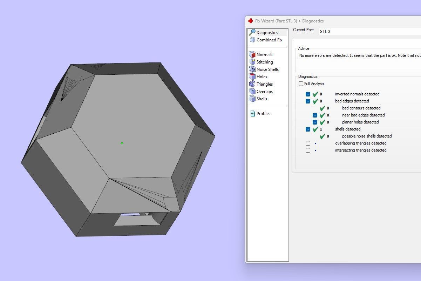Uncheck bad edges detected checkbox
421x281 pixels.
point(308,101)
